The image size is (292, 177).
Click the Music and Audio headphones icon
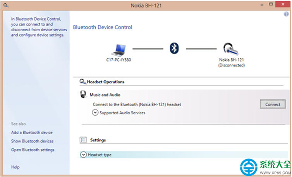pyautogui.click(x=83, y=94)
